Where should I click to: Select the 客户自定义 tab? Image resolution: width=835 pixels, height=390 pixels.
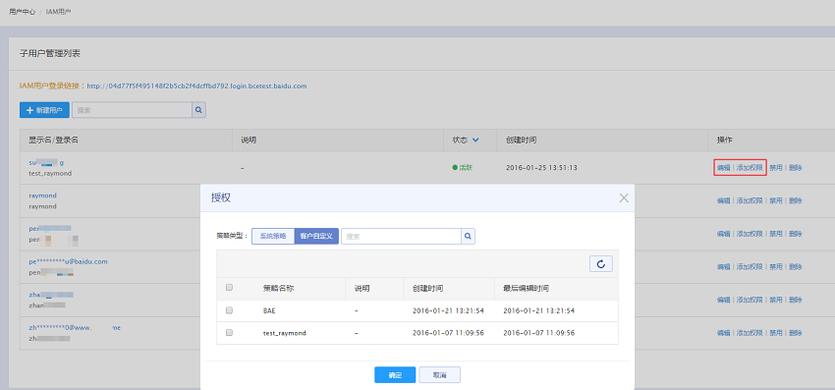(x=316, y=236)
